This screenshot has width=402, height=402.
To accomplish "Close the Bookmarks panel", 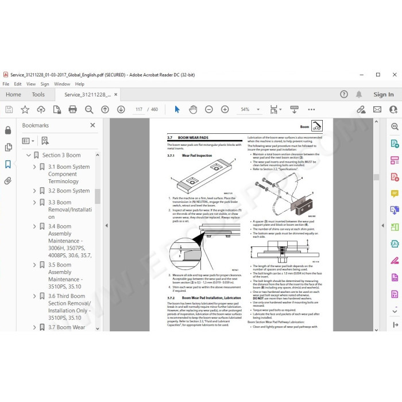I will click(92, 125).
